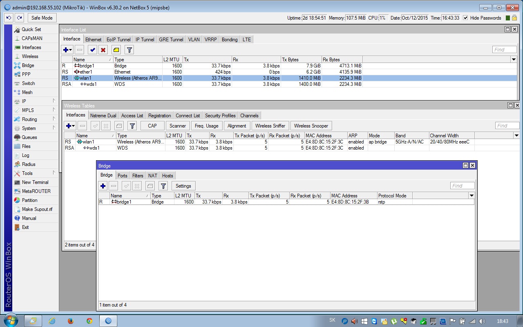The image size is (523, 327).
Task: Click the filter funnel in Wireless Tables toolbar
Action: pyautogui.click(x=132, y=126)
